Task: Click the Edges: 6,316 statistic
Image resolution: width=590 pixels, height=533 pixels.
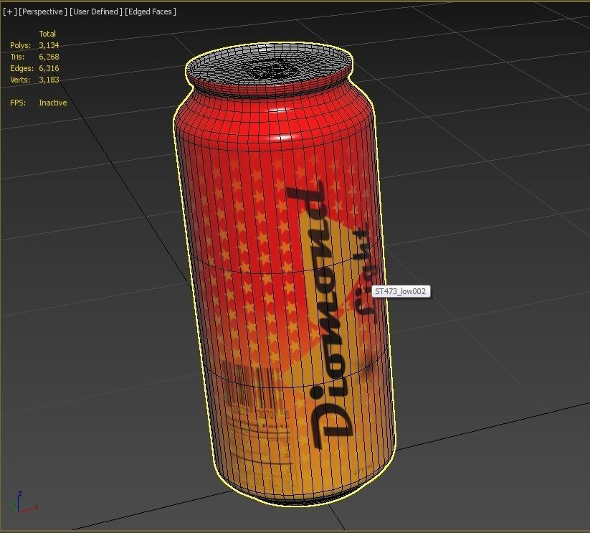Action: point(34,68)
